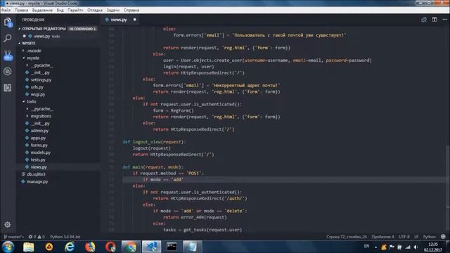The image size is (450, 253).
Task: Select views.py under Open Editors
Action: tap(42, 36)
